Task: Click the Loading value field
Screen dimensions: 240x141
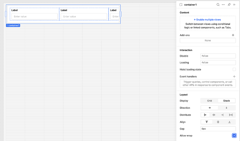Action: click(218, 63)
